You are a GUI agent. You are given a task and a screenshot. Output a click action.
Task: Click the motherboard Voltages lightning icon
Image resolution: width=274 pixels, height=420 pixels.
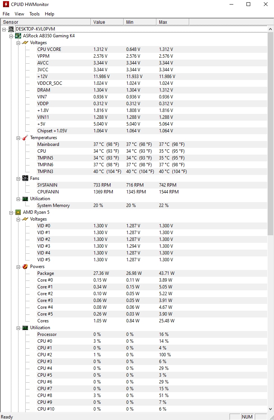click(x=25, y=43)
